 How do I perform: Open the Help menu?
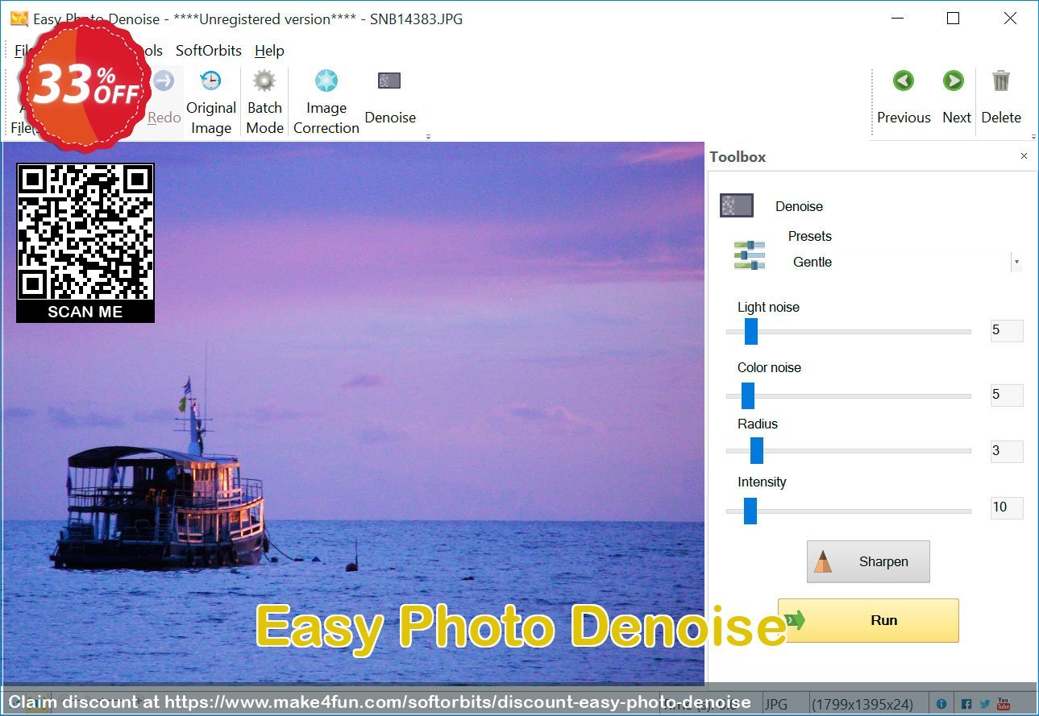(x=269, y=51)
